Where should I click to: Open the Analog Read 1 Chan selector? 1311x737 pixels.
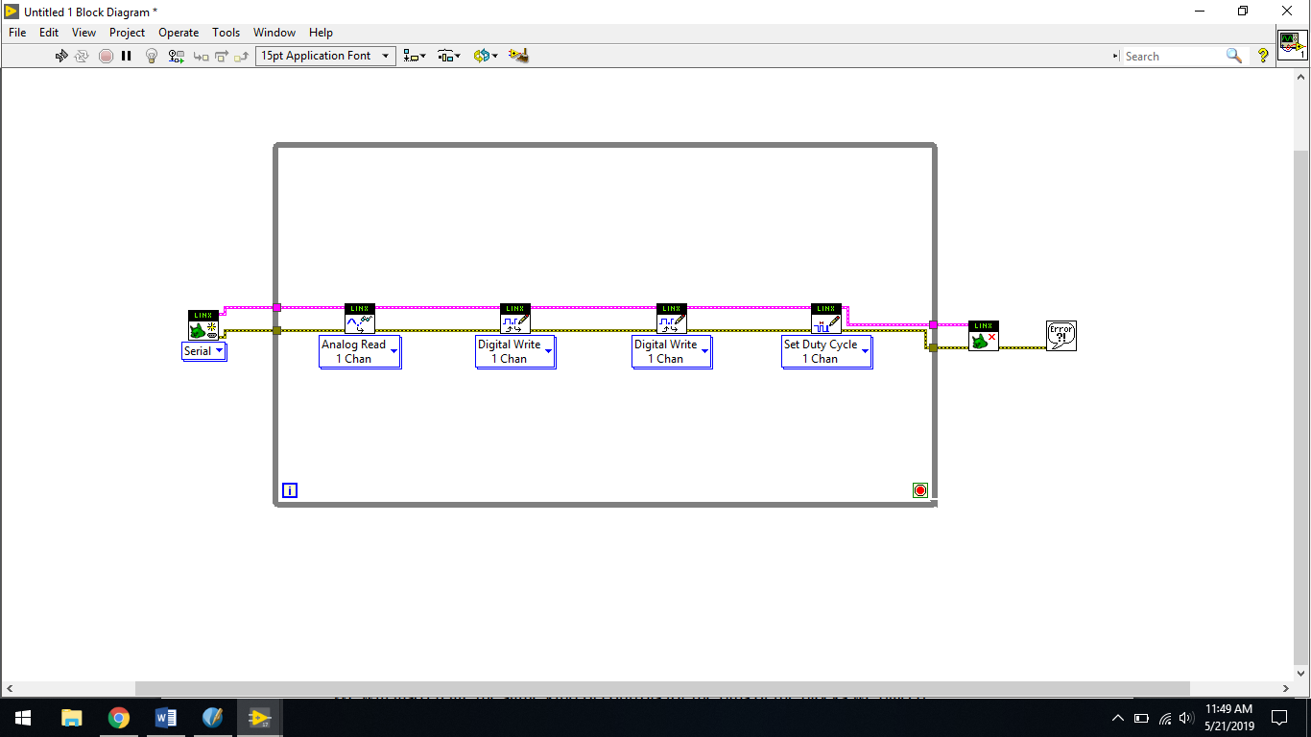click(360, 351)
